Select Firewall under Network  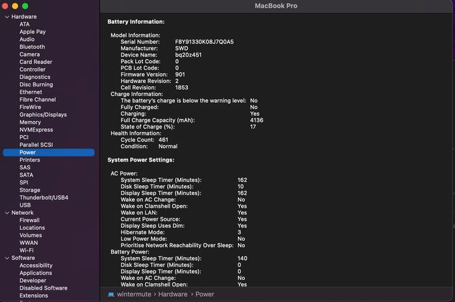(30, 220)
